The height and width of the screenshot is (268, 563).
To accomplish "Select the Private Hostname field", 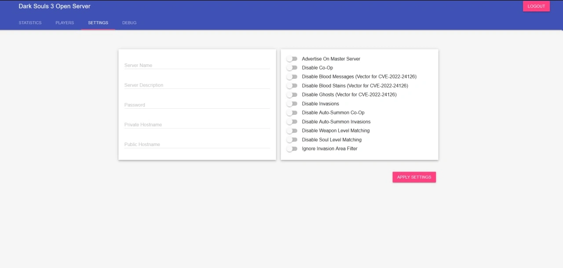I will 197,125.
